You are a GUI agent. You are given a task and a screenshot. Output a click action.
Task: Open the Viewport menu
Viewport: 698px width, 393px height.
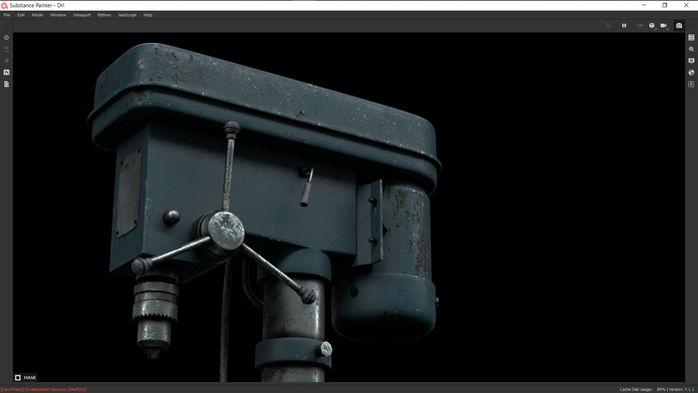pos(82,15)
